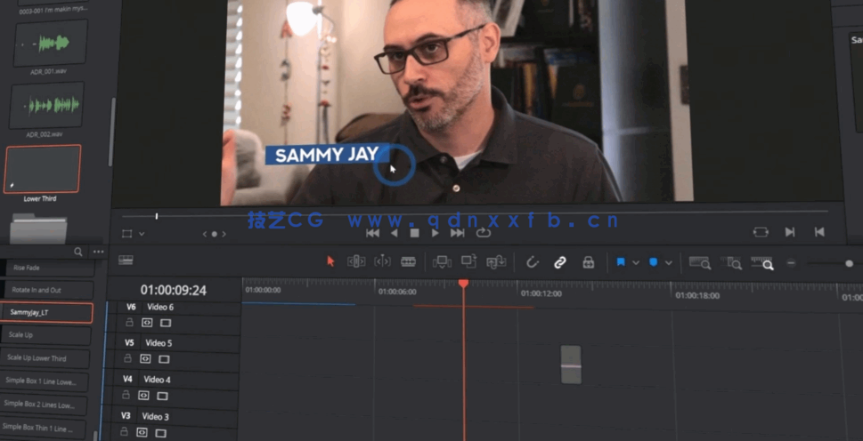Lock the Video 3 track
The width and height of the screenshot is (863, 441).
(x=125, y=431)
